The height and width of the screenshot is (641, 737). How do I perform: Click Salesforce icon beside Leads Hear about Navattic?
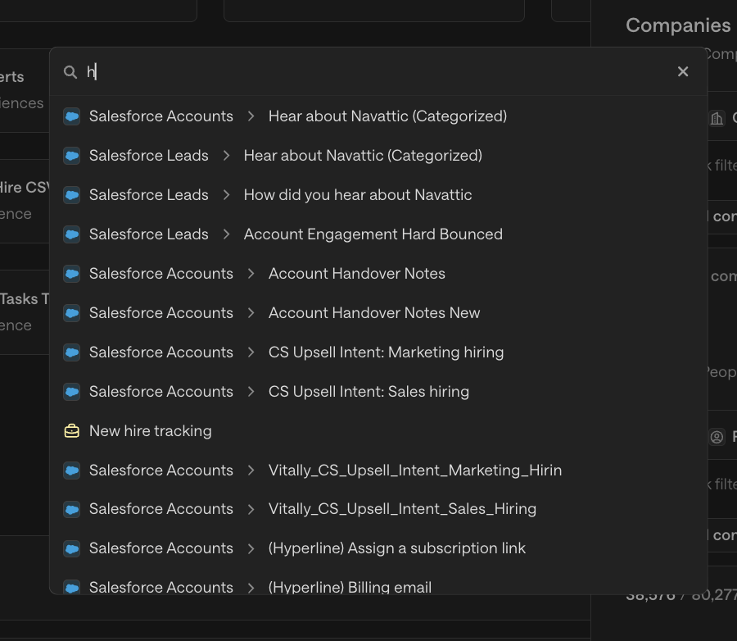72,156
